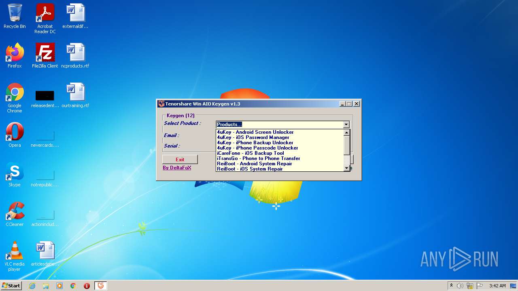Select the ourtraining.rtf document icon

[75, 95]
